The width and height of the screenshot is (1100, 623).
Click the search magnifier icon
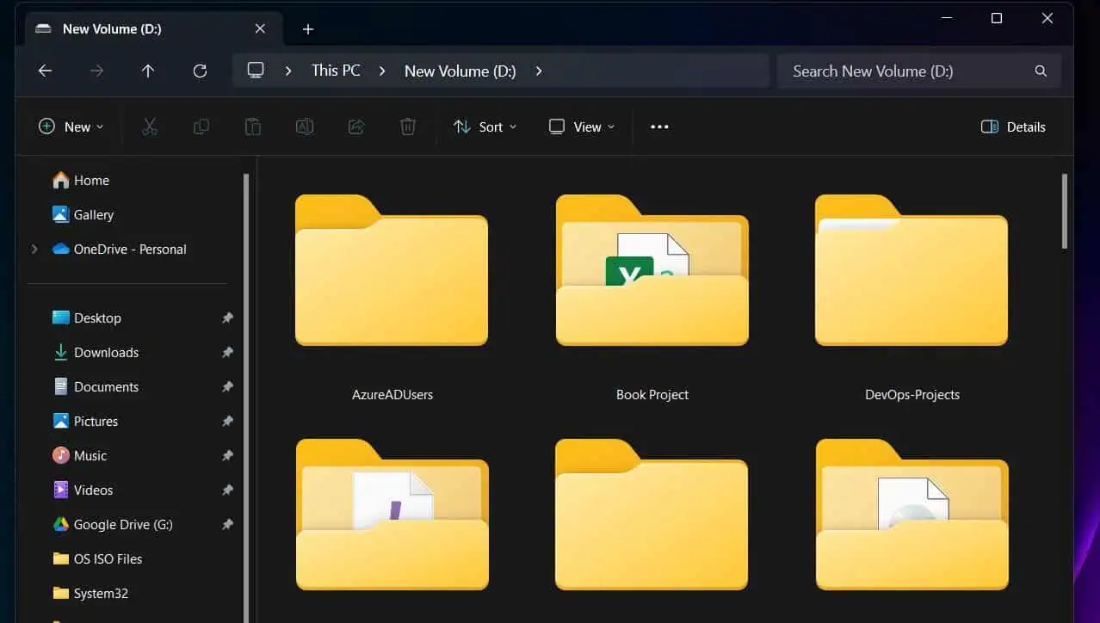point(1041,71)
